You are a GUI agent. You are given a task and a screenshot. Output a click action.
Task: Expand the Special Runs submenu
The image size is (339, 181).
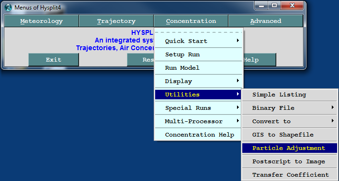198,108
